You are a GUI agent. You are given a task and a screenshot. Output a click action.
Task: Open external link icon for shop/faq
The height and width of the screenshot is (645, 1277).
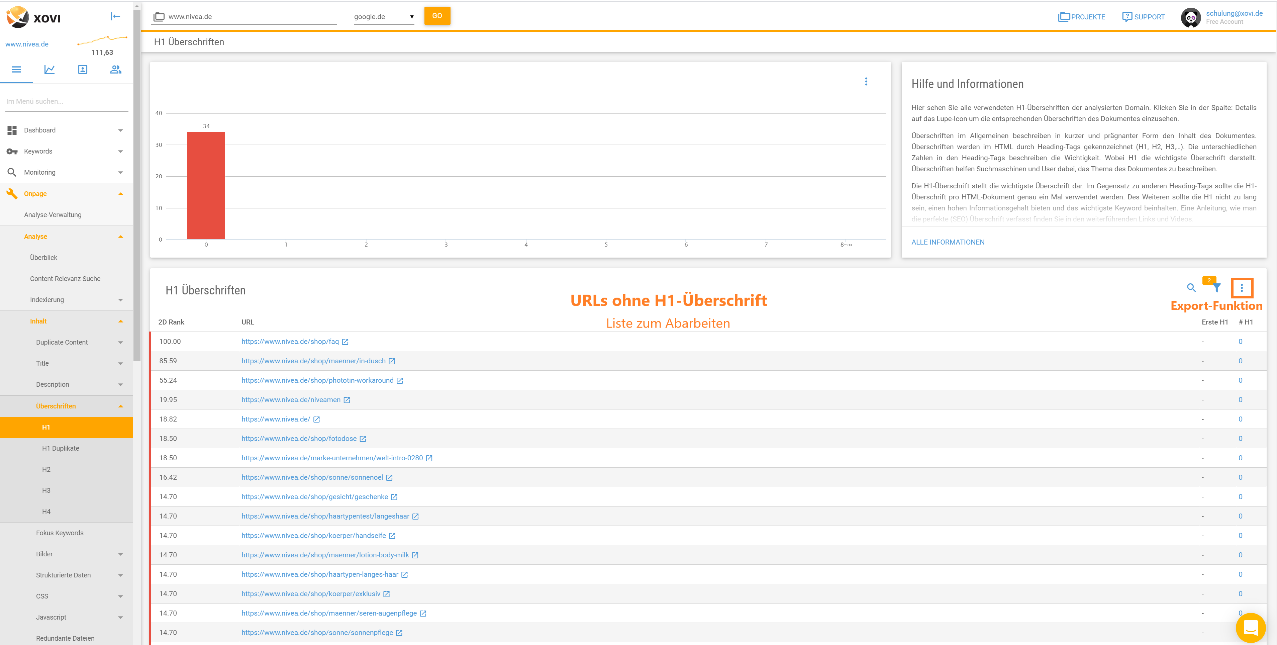coord(345,342)
